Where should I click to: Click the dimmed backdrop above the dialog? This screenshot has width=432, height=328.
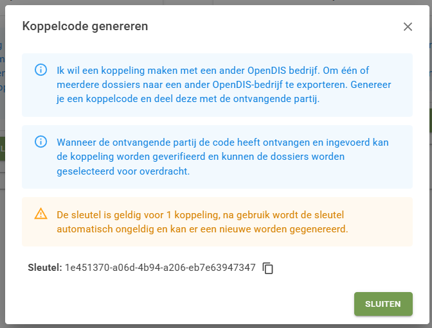(216, 2)
